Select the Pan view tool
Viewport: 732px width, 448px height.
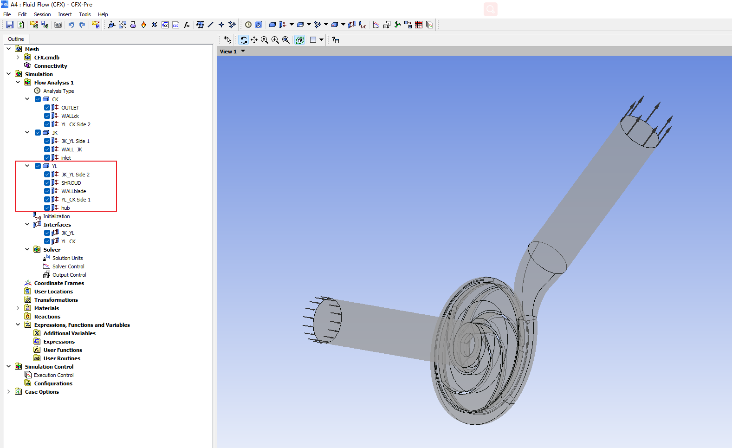click(254, 40)
